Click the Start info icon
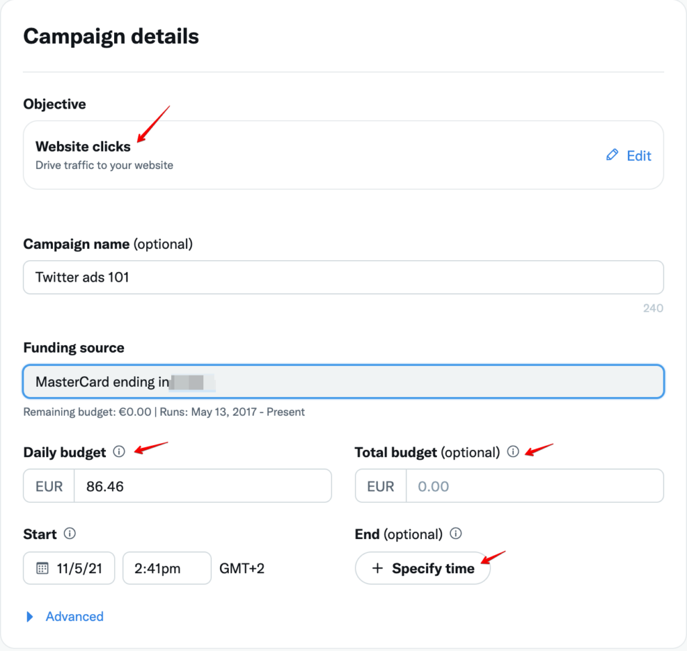This screenshot has width=687, height=651. (70, 534)
